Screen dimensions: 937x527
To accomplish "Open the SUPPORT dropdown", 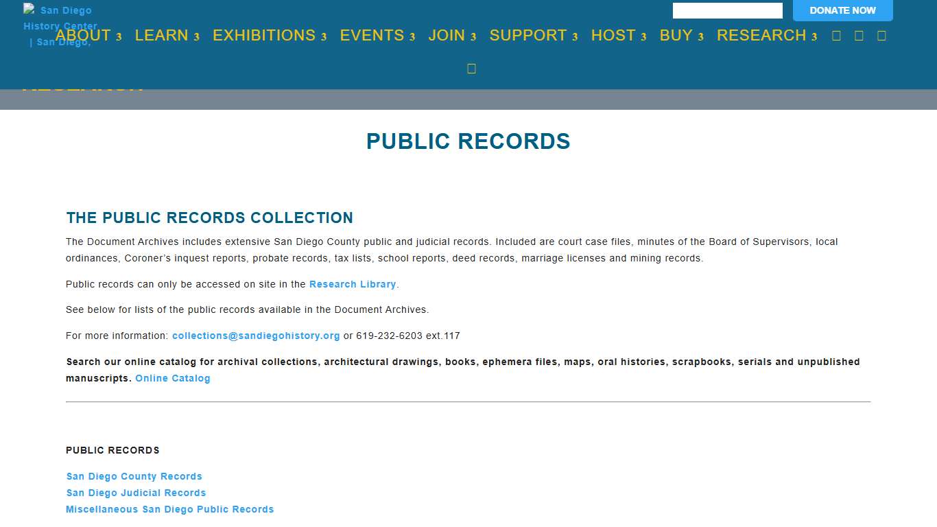I will (x=527, y=35).
